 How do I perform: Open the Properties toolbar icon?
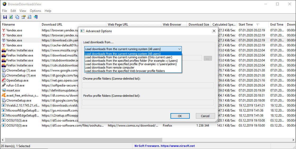tap(23, 17)
